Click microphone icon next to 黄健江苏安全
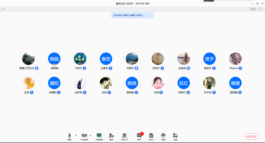Image resolution: width=265 pixels, height=143 pixels. (37, 68)
